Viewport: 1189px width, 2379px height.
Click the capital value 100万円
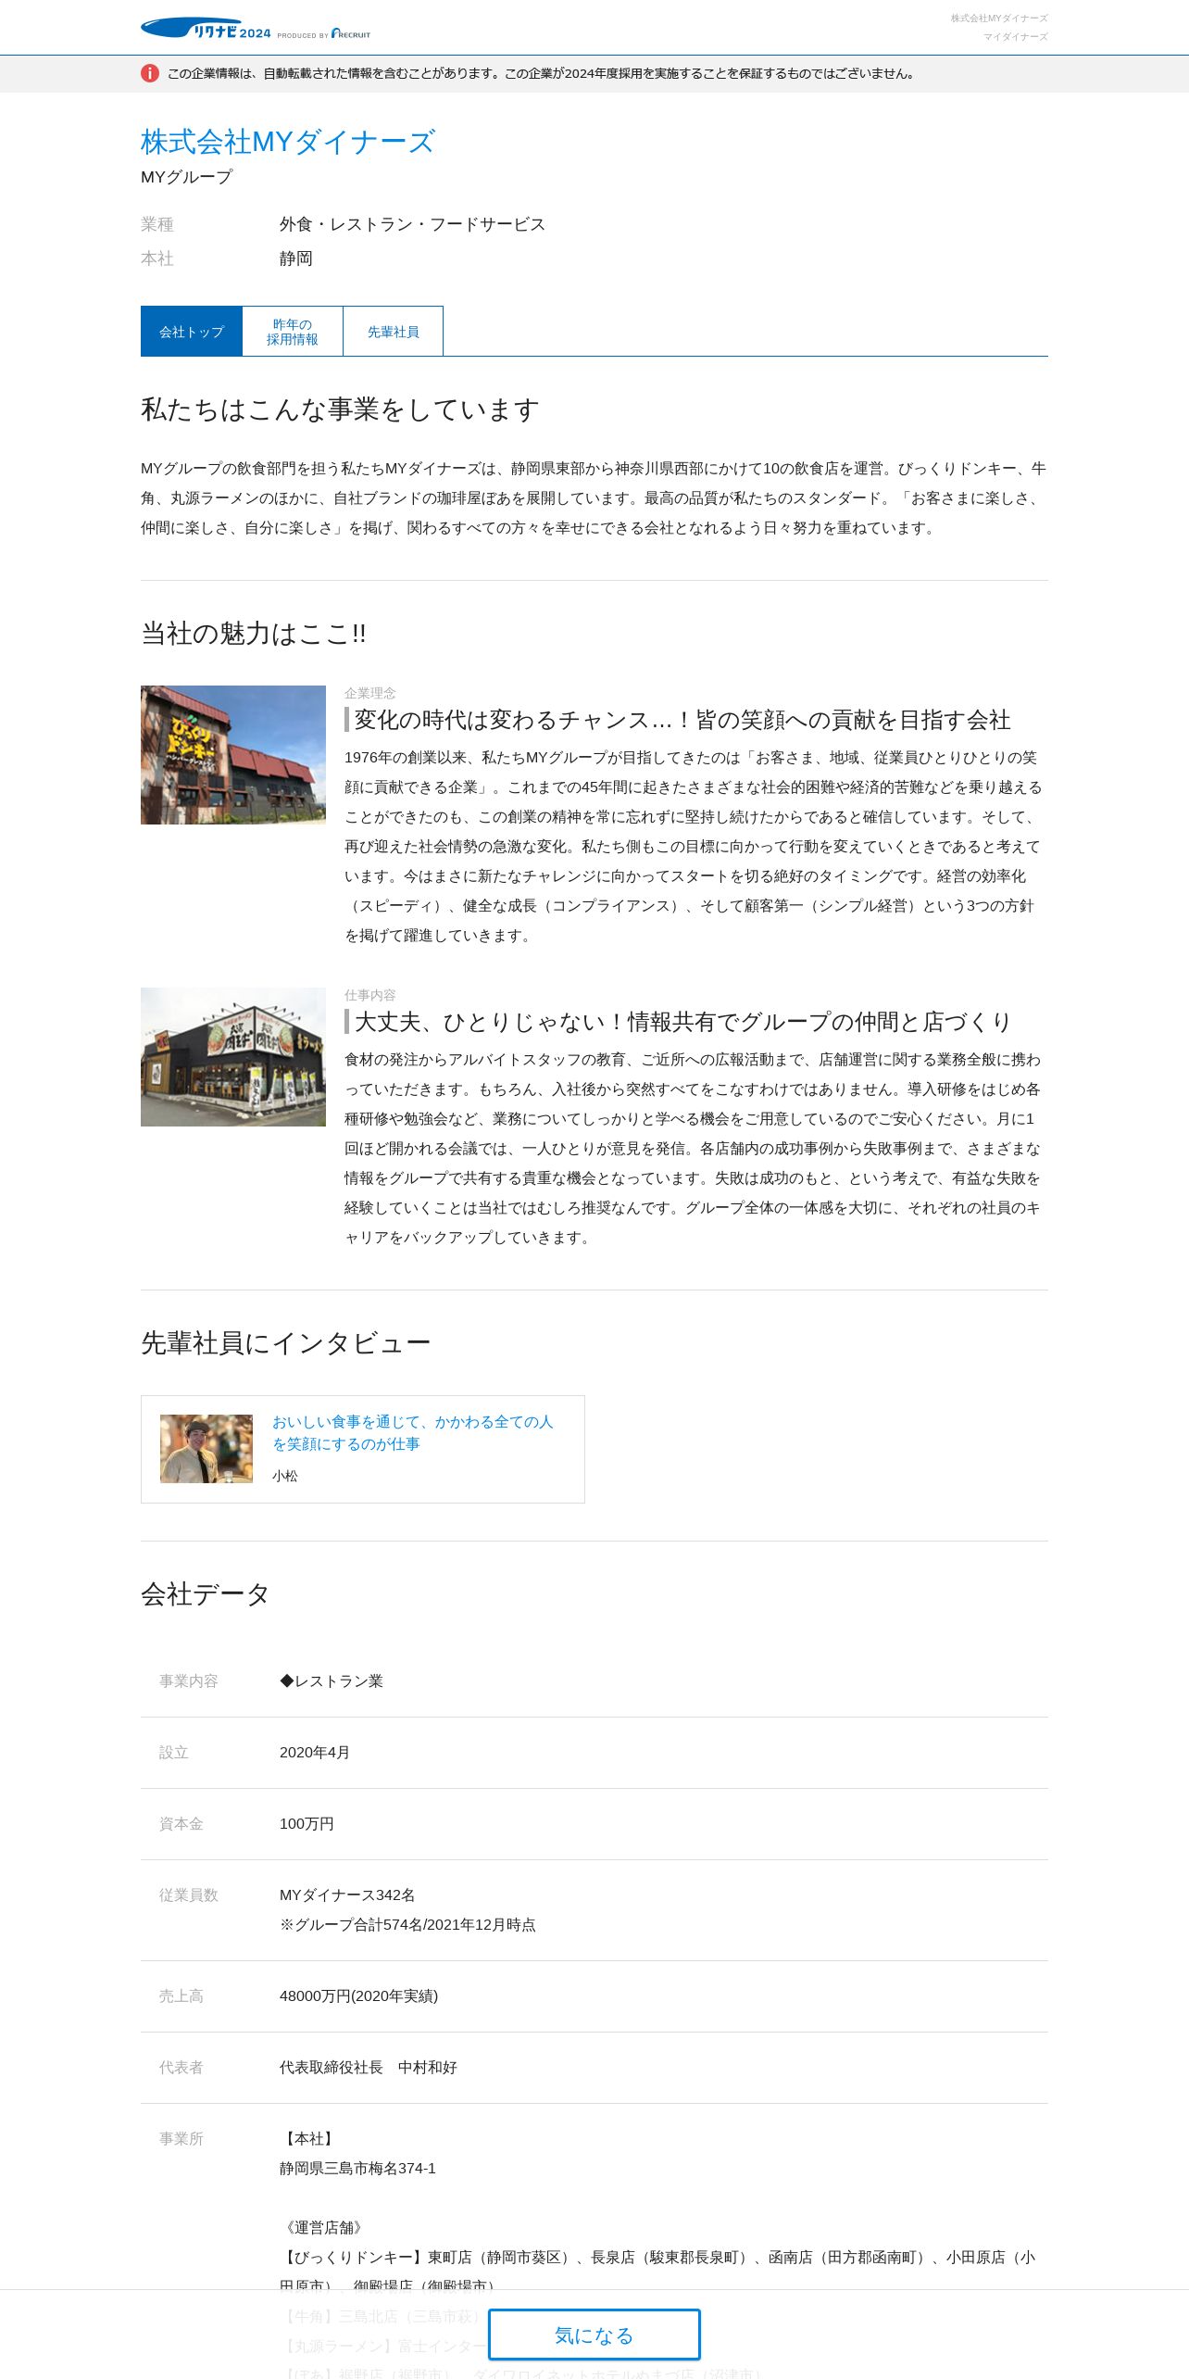tap(307, 1824)
